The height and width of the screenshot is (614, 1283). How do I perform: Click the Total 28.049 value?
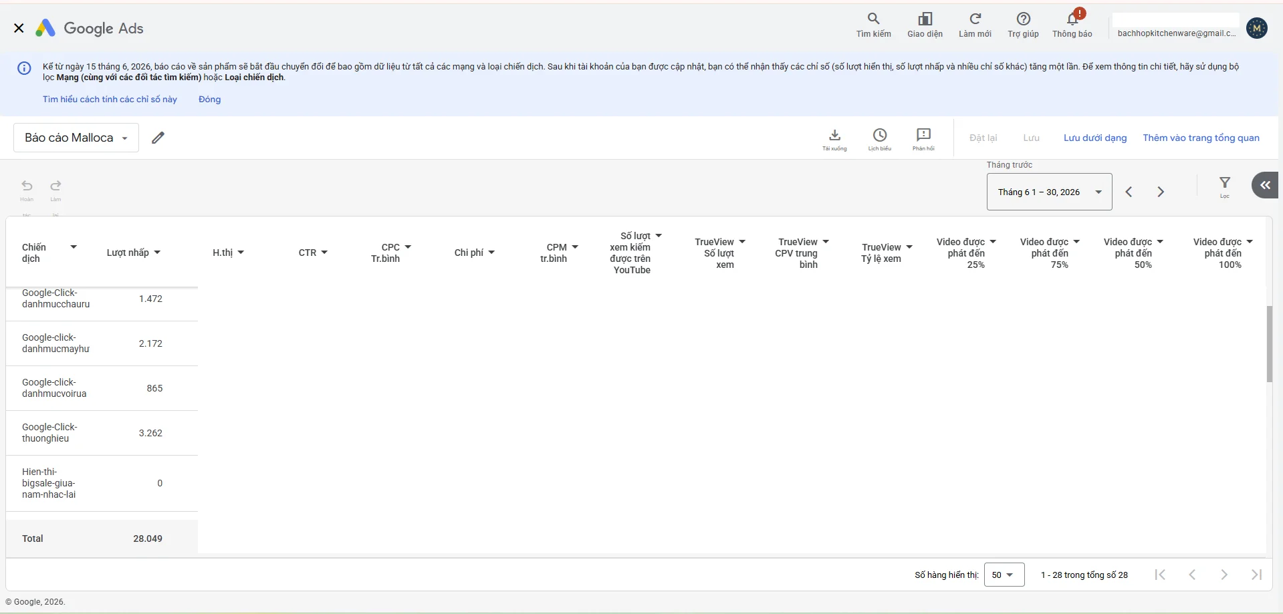[x=148, y=539]
